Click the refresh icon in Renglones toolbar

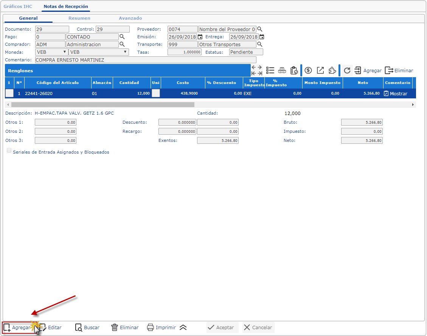[x=347, y=70]
